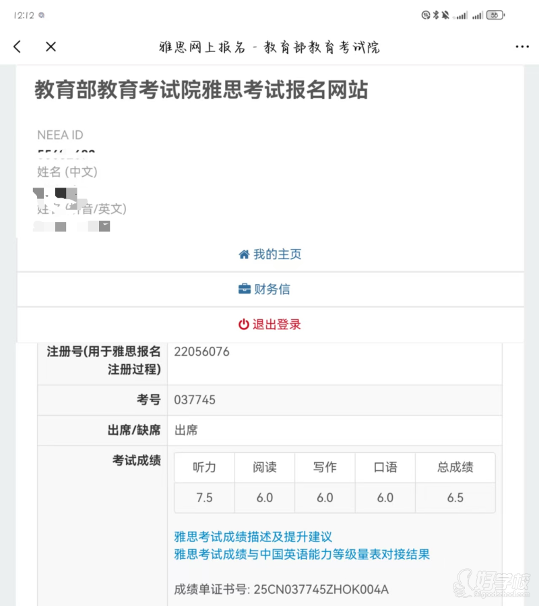
Task: Close the page with the X icon
Action: 51,47
